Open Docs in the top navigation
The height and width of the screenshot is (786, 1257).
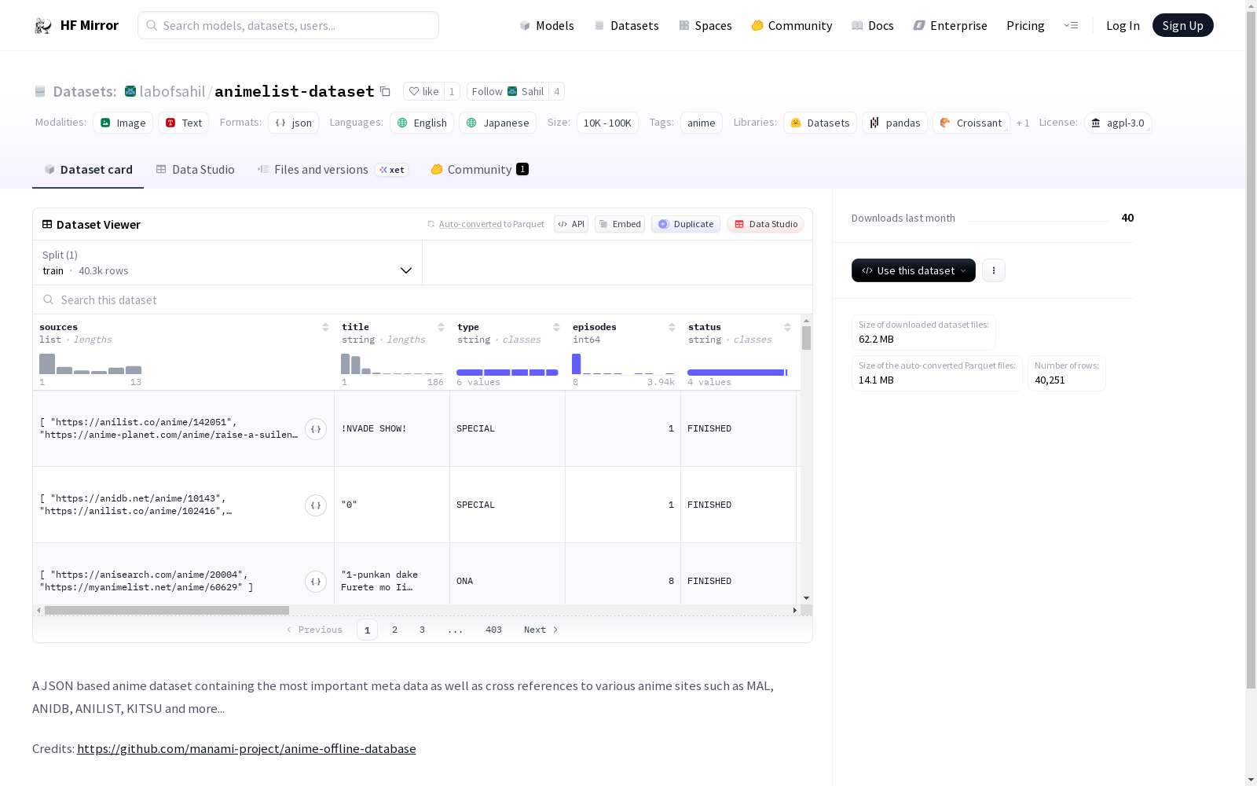point(873,26)
